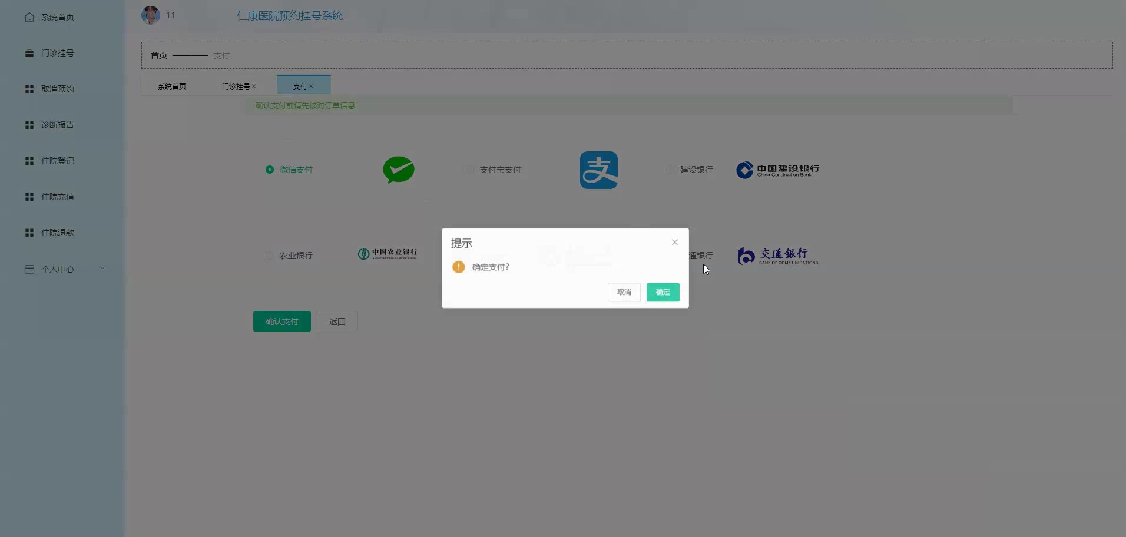
Task: Open 门诊挂号 in the sidebar menu
Action: 58,53
